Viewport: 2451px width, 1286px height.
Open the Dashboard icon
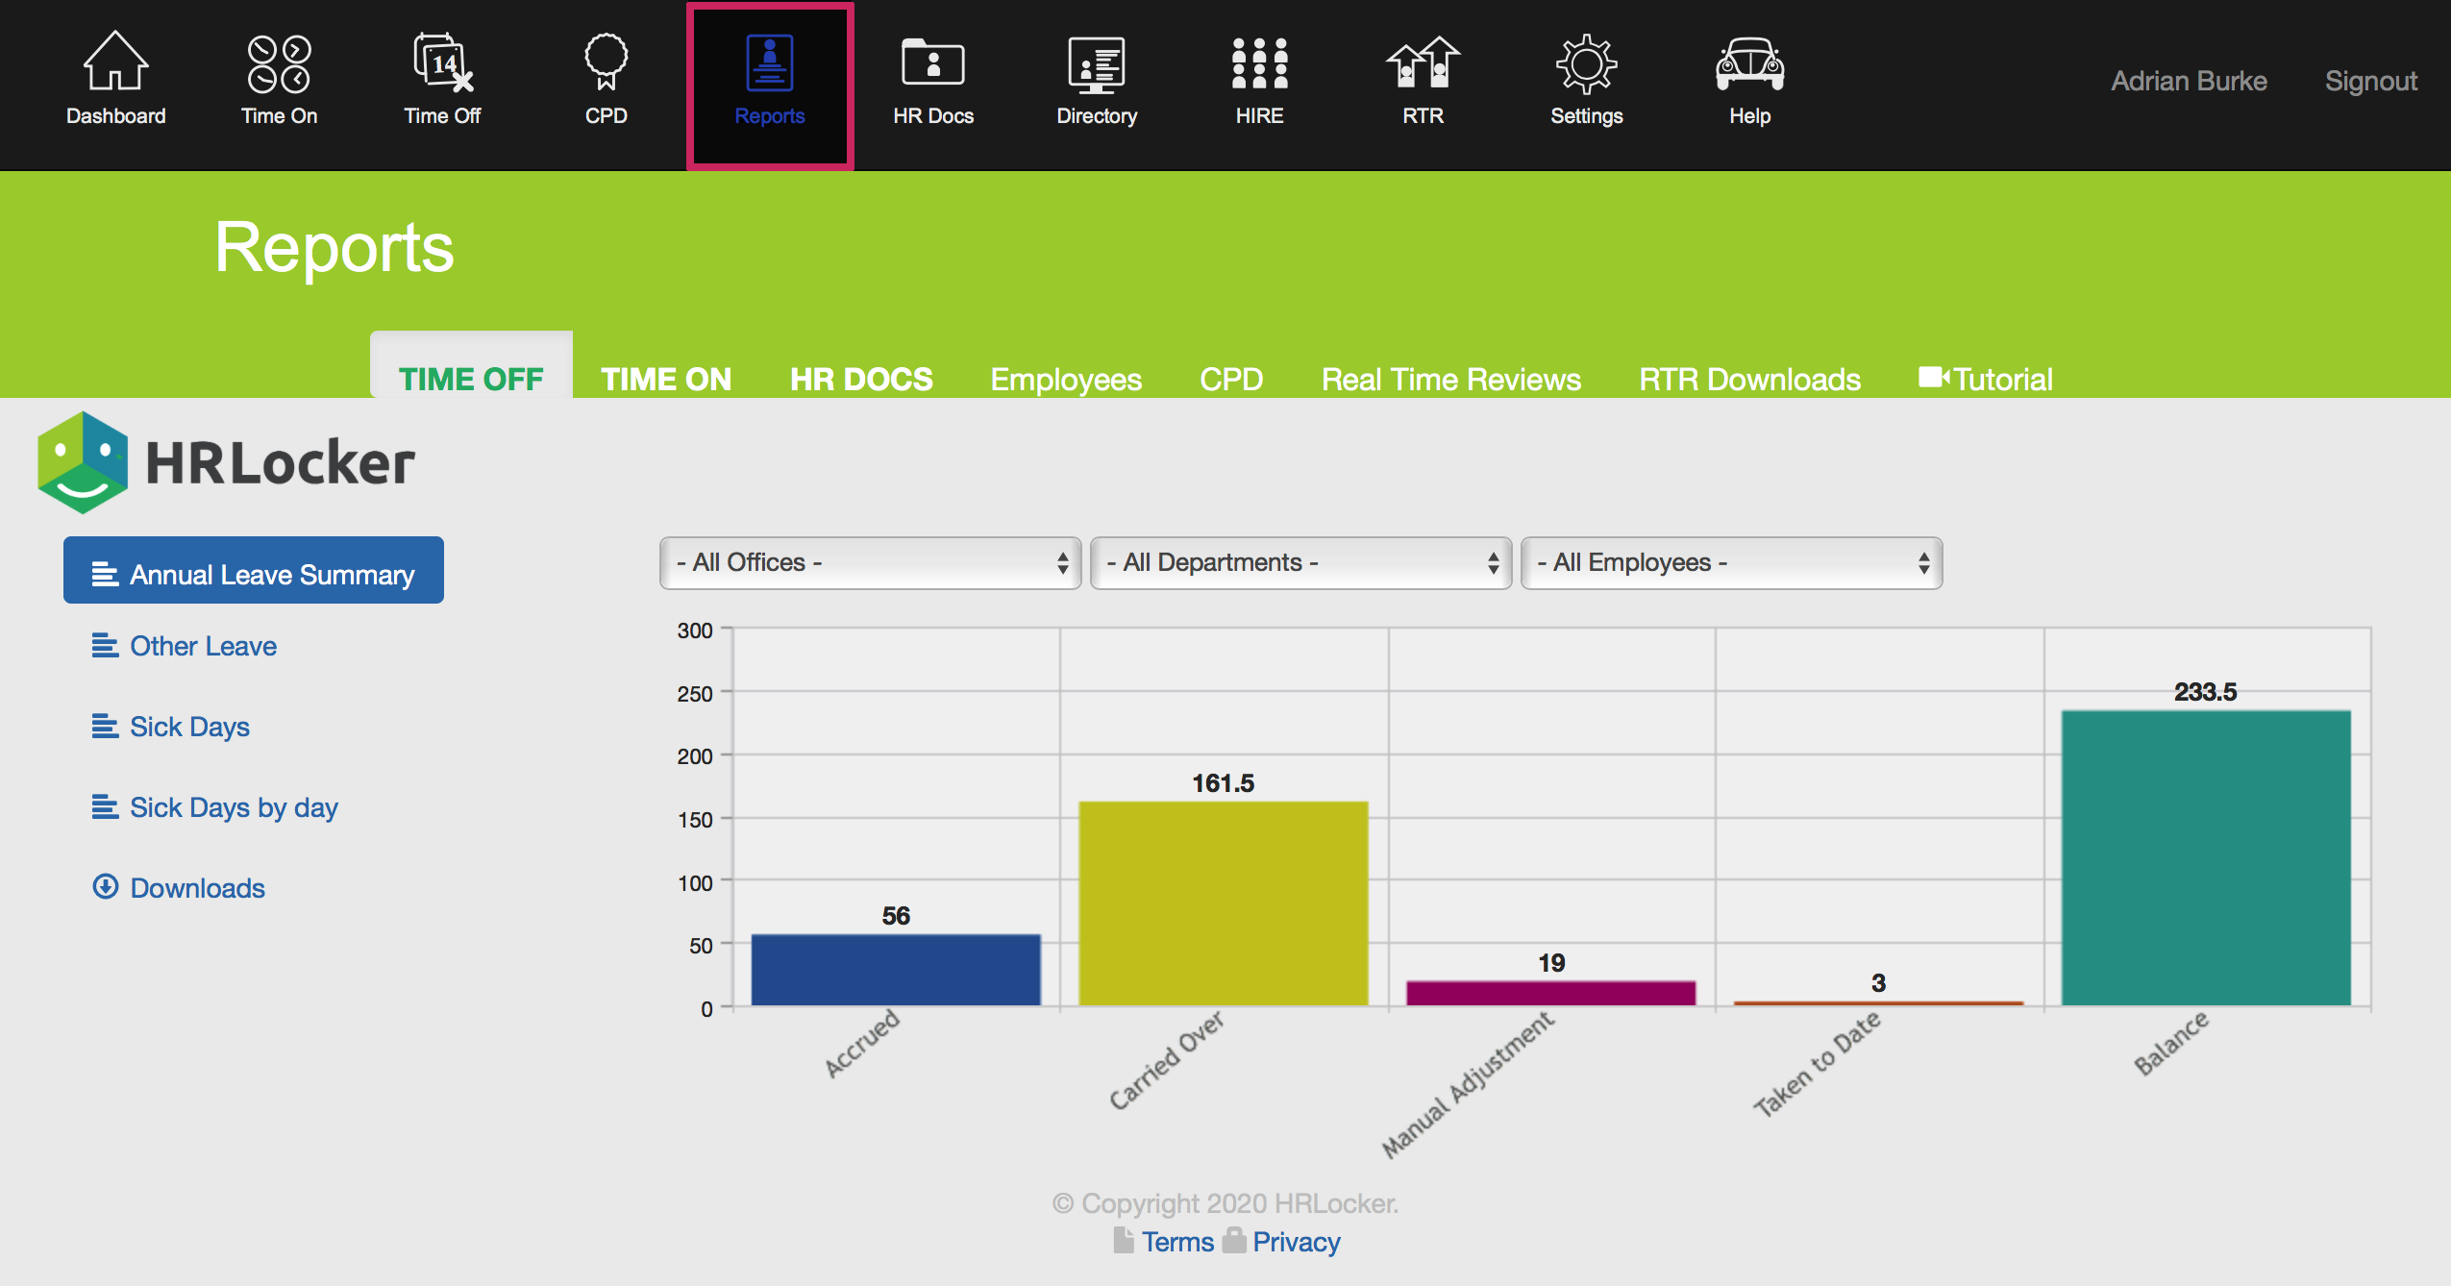[x=114, y=77]
